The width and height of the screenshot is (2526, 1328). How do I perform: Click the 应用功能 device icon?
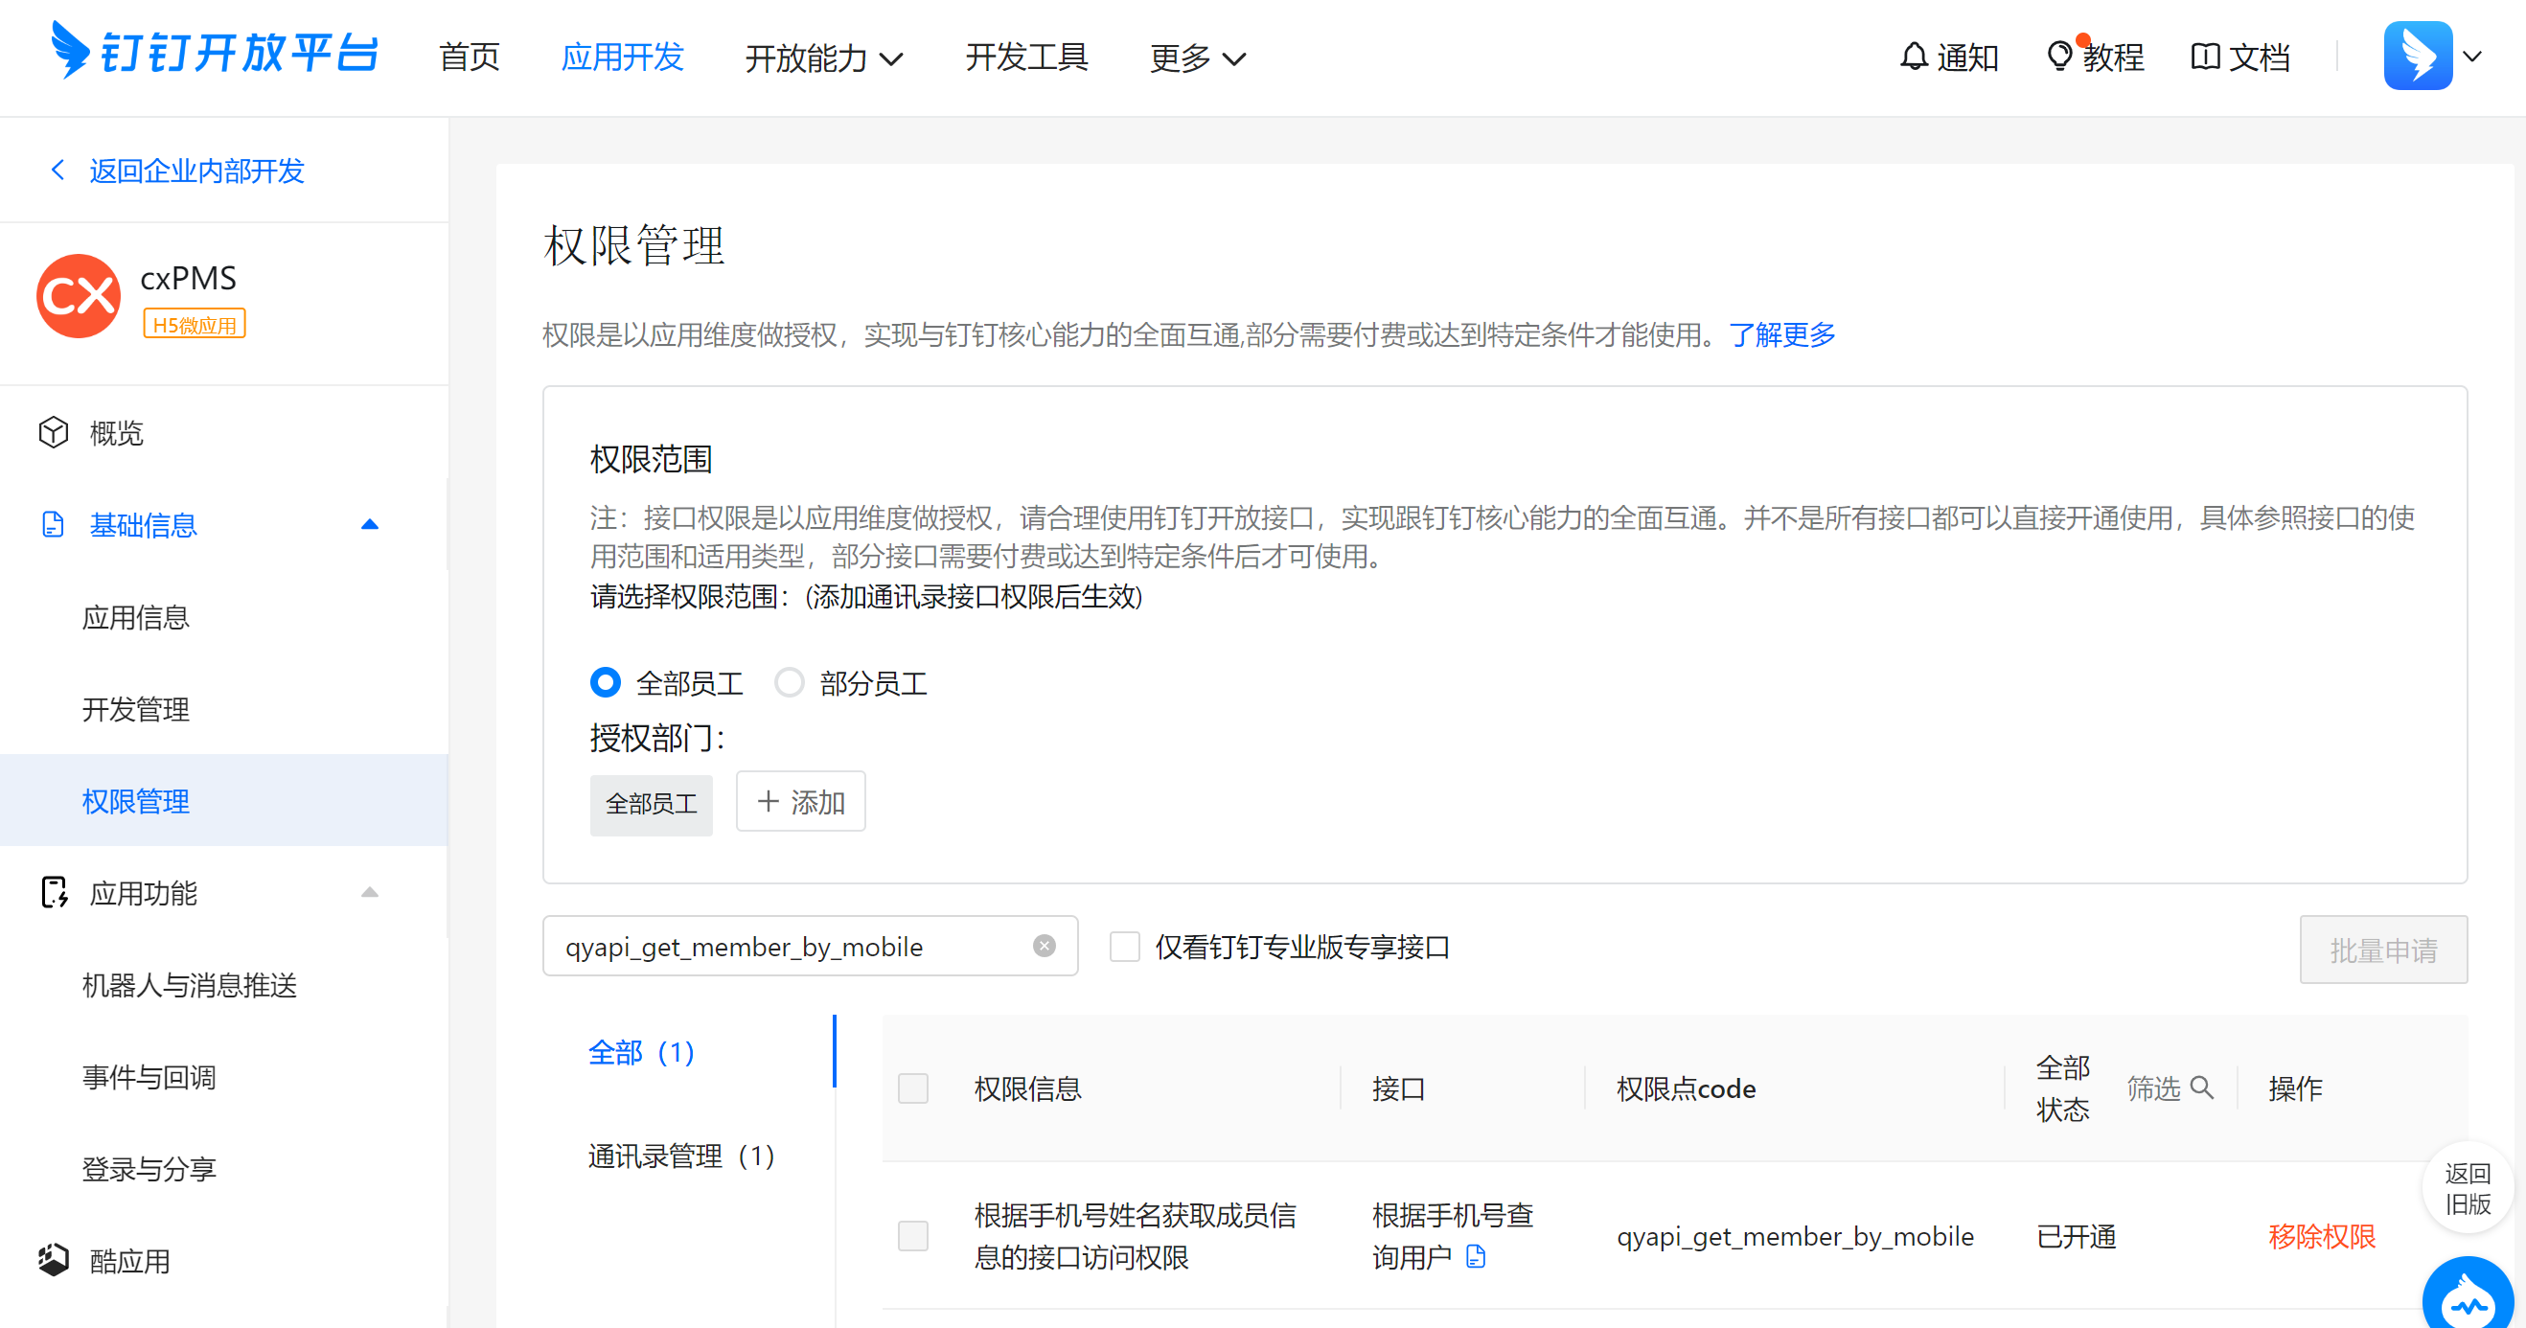tap(54, 893)
